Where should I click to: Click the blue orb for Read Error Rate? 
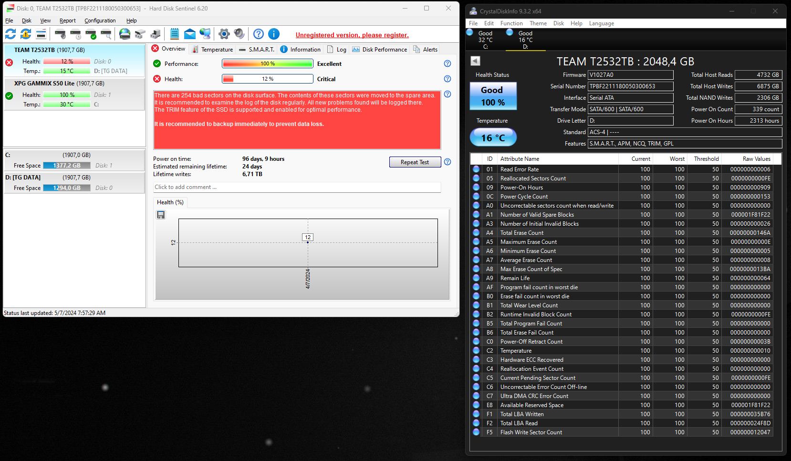coord(476,169)
